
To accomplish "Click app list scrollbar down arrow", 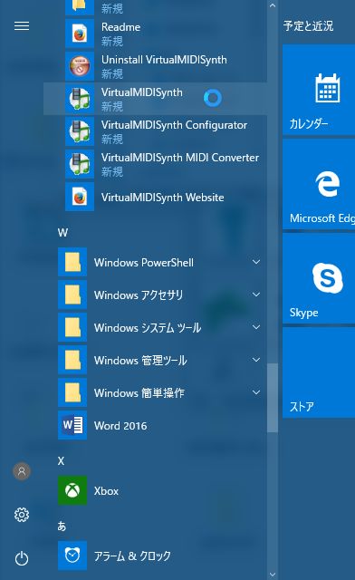I will (273, 574).
